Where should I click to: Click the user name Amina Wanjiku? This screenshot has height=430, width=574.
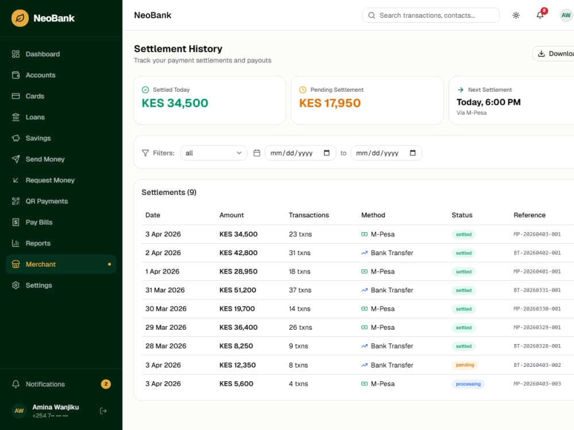[56, 407]
